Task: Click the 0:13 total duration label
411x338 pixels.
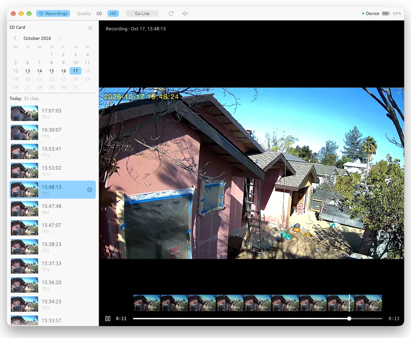Action: tap(394, 319)
